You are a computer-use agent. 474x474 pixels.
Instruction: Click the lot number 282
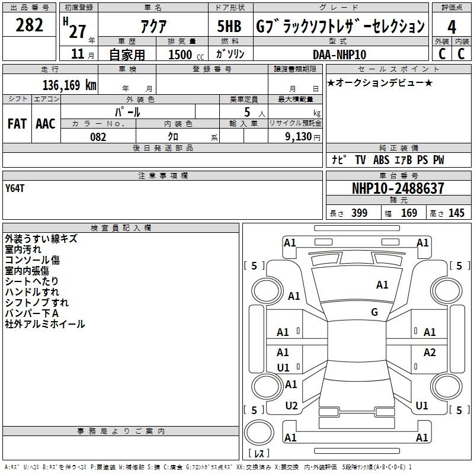point(29,25)
